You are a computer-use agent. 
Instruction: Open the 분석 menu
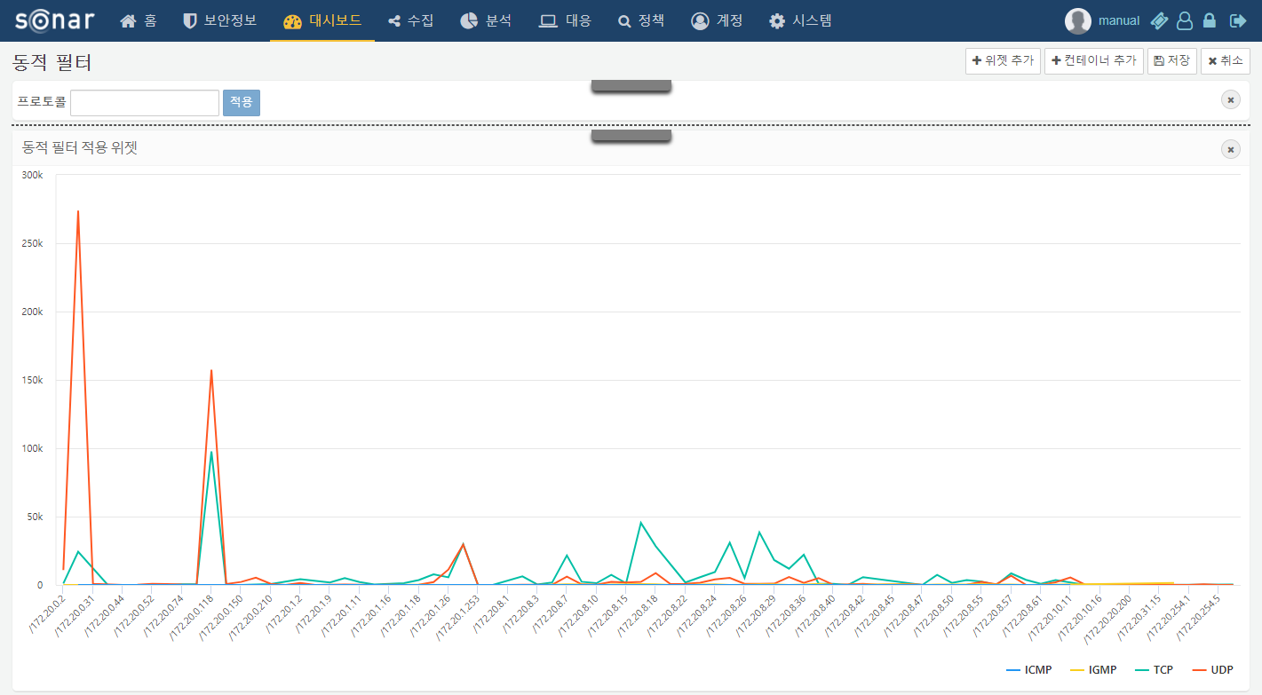(x=486, y=20)
